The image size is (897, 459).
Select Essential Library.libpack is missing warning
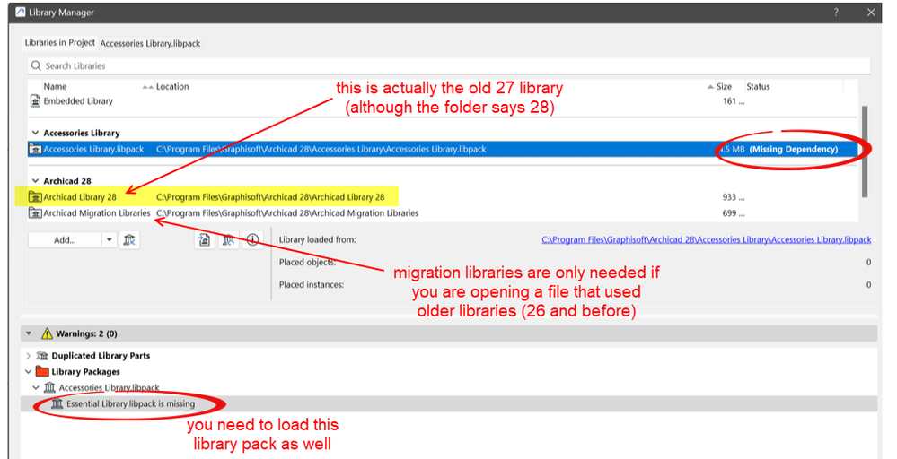(130, 403)
